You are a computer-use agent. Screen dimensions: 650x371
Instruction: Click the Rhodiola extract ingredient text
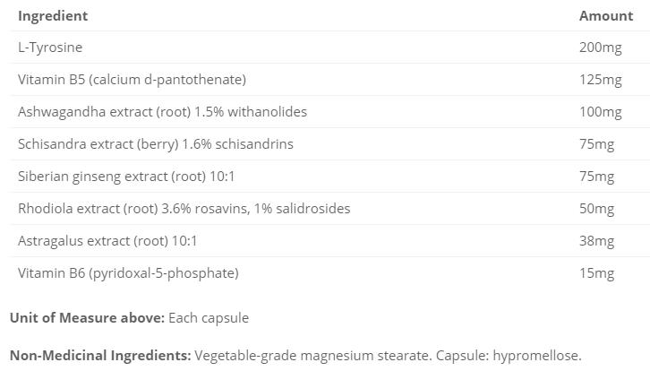[184, 209]
